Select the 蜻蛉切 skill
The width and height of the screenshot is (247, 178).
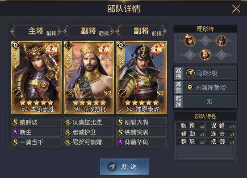[x=36, y=122]
